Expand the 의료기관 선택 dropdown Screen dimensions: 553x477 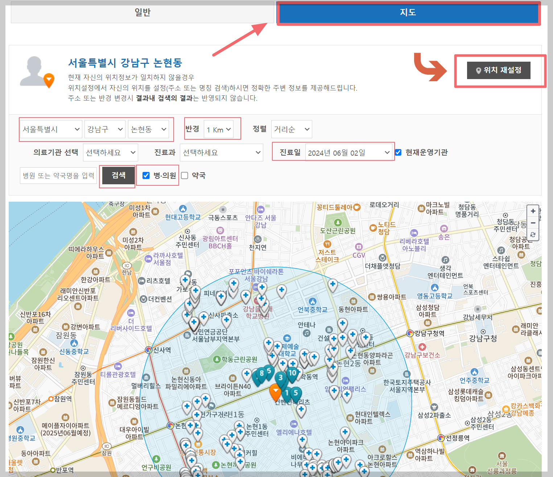[x=111, y=152]
